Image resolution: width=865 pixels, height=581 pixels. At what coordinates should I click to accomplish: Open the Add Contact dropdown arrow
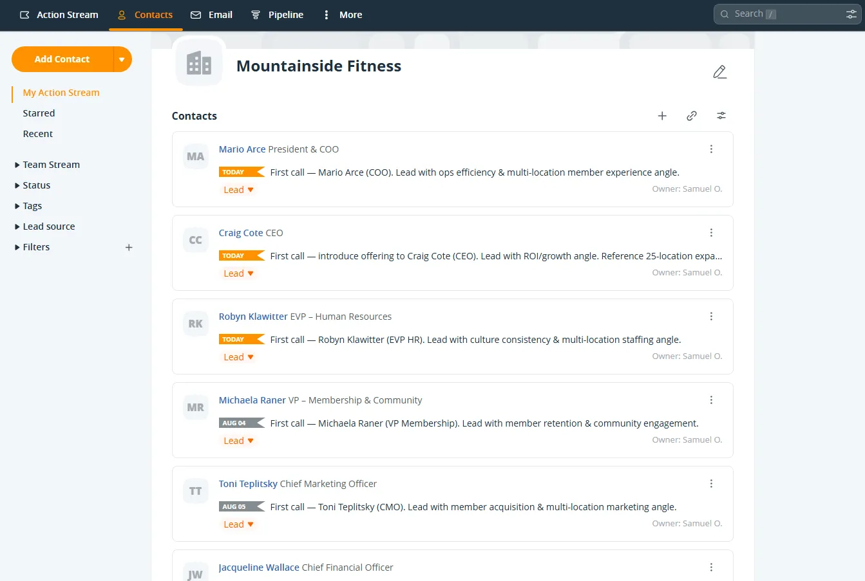[x=122, y=59]
